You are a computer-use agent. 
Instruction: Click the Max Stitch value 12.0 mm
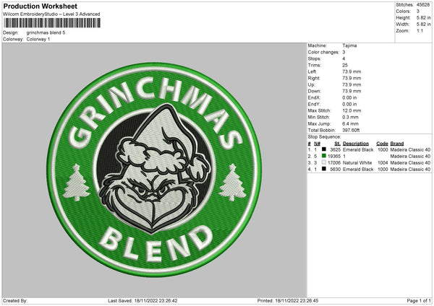coord(352,110)
